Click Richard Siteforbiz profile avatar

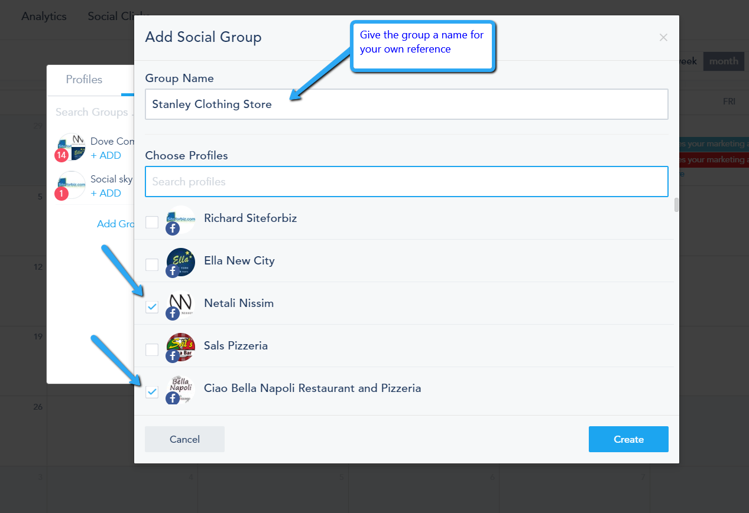[x=181, y=219]
